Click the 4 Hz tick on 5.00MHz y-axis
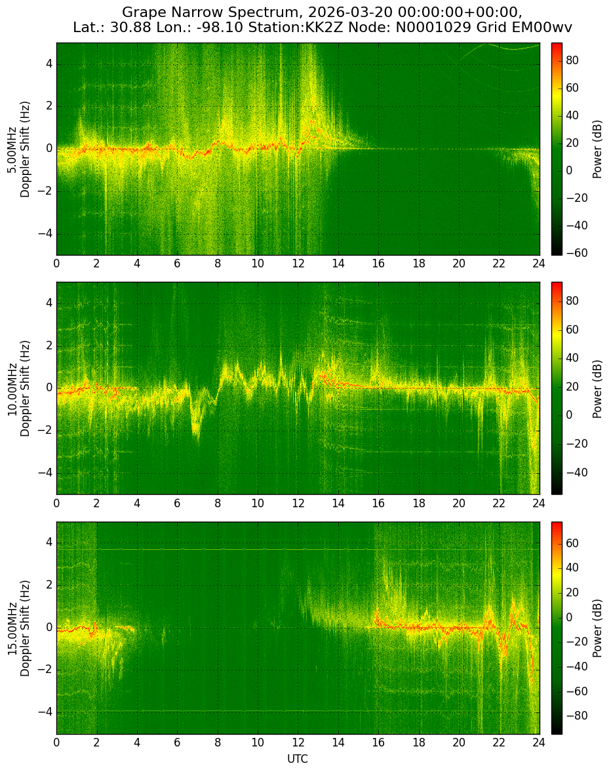611x772 pixels. tap(50, 64)
